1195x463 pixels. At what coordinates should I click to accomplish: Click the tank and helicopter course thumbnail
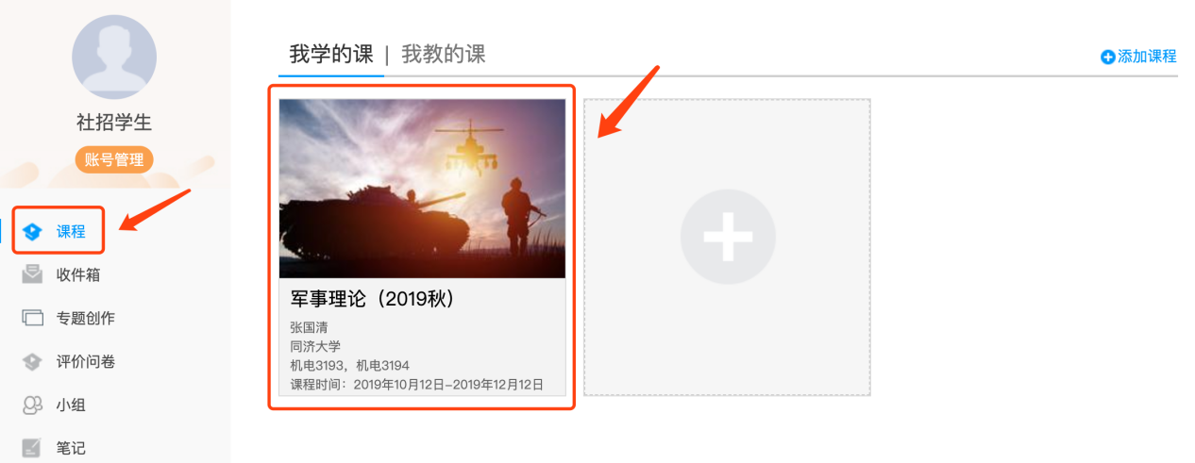coord(423,189)
